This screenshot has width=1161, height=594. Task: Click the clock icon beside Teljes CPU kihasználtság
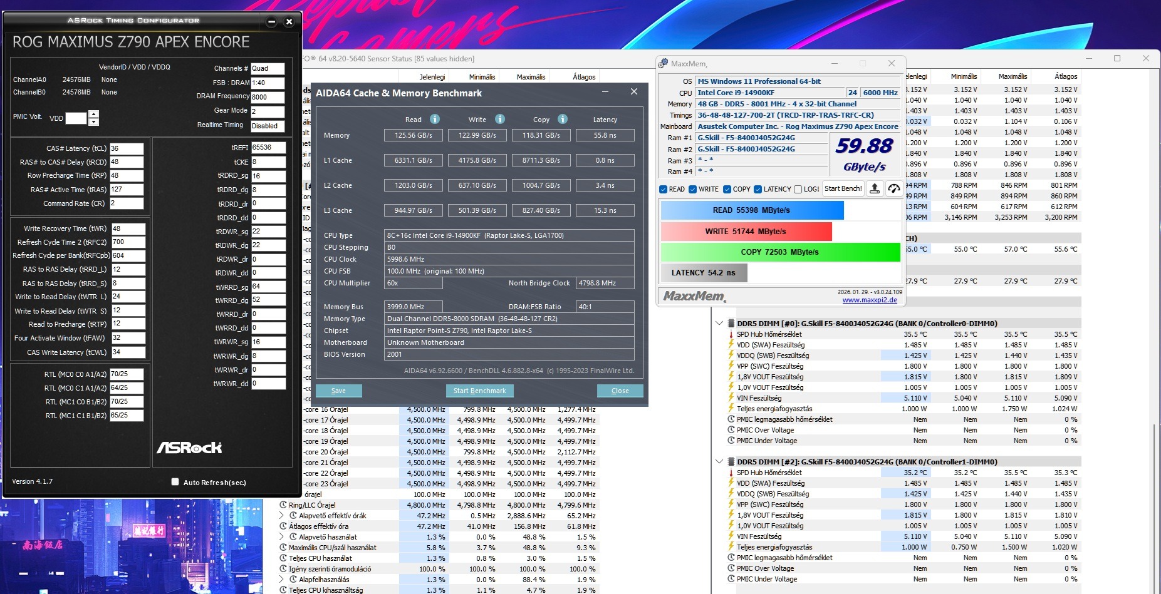tap(283, 590)
